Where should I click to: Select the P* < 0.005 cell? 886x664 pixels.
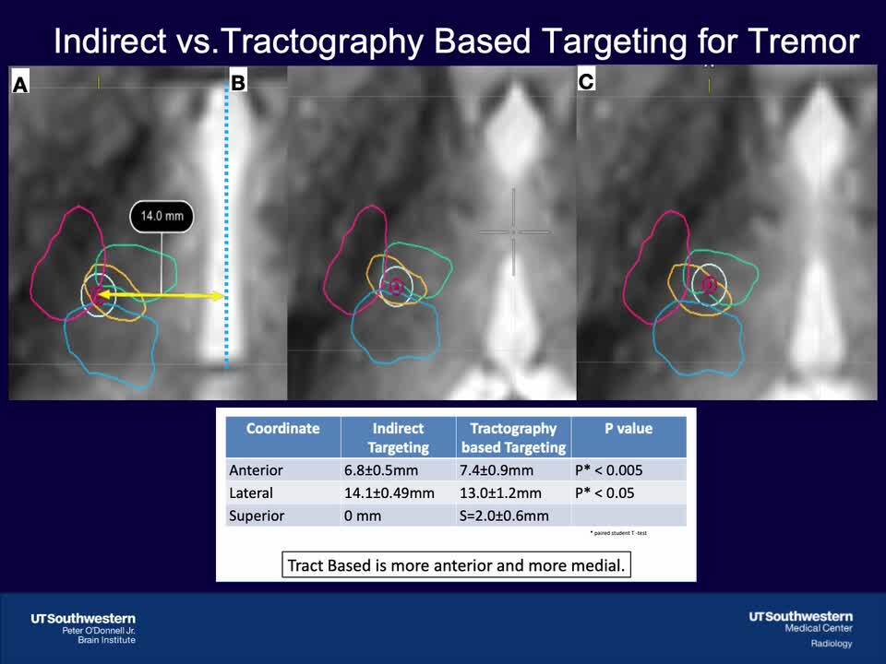(x=608, y=470)
